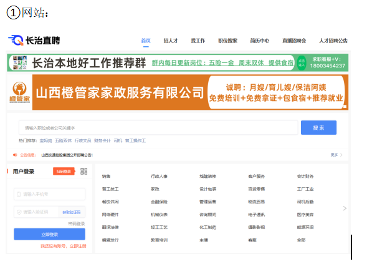The height and width of the screenshot is (264, 372).
Task: Select the 主播 job category
Action: tap(204, 240)
